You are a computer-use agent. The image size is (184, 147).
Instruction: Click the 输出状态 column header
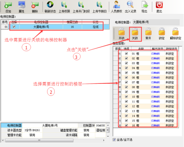click(158, 49)
